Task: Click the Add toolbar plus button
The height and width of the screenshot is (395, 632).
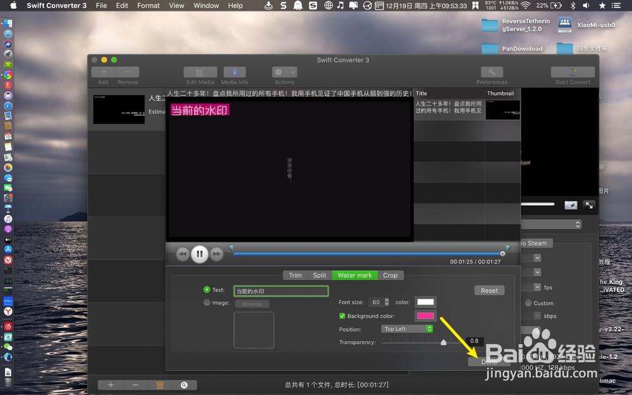Action: tap(104, 72)
